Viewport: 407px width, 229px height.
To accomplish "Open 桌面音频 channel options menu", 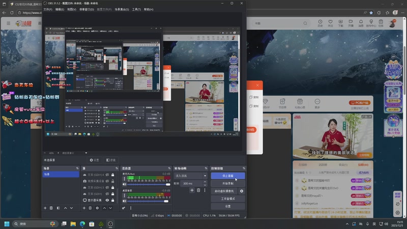I will point(124,195).
